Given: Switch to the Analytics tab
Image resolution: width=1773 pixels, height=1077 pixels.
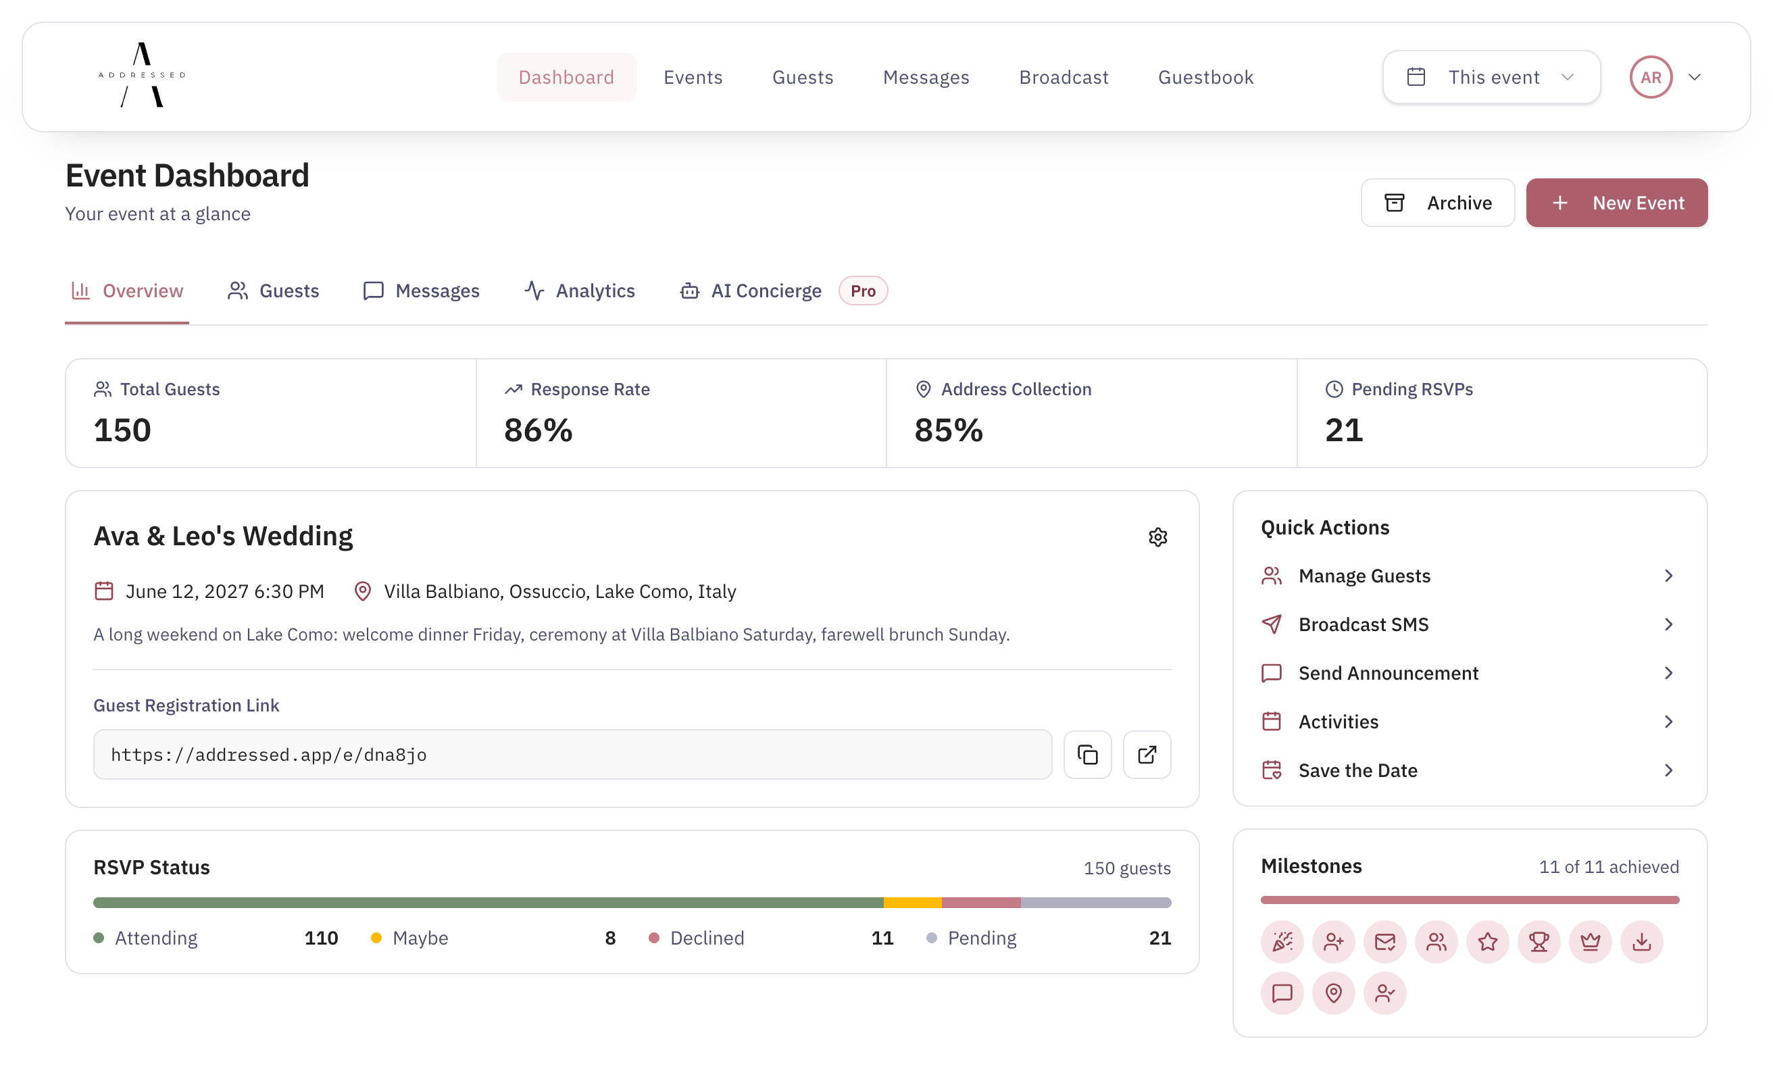Looking at the screenshot, I should pyautogui.click(x=579, y=291).
